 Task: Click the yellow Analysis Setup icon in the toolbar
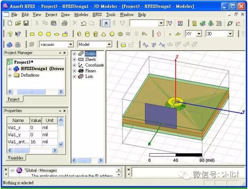pyautogui.click(x=194, y=23)
